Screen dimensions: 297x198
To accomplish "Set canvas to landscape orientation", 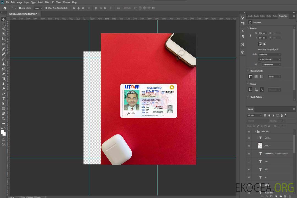I will point(265,44).
